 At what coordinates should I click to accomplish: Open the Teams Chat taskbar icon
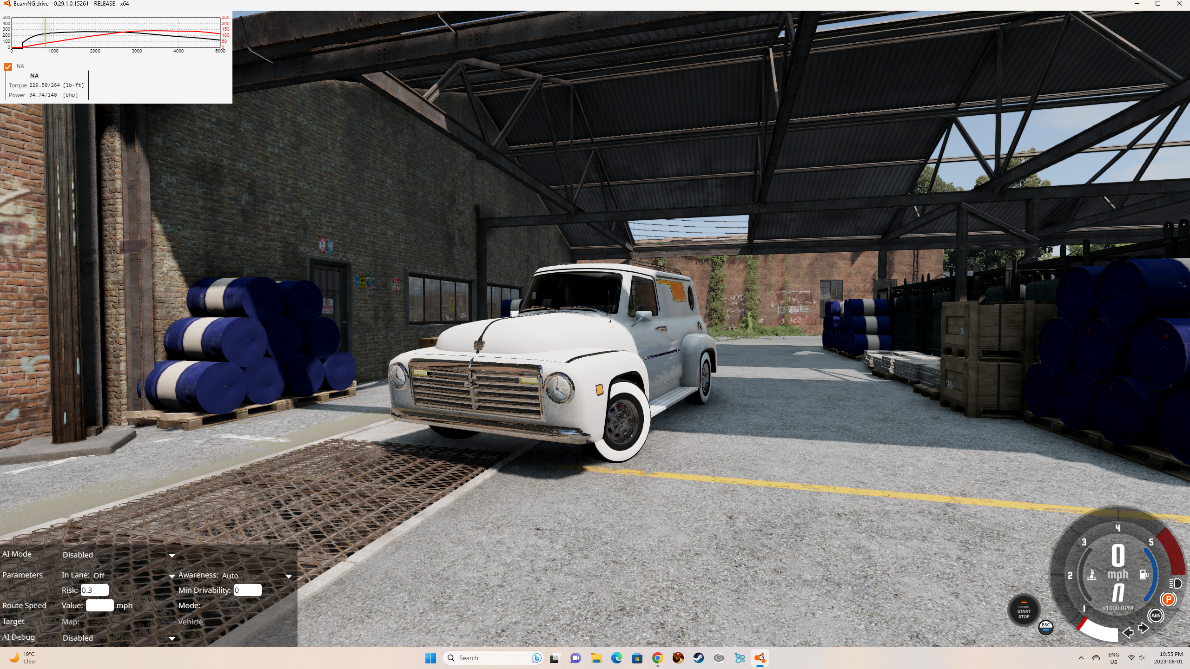click(x=575, y=658)
